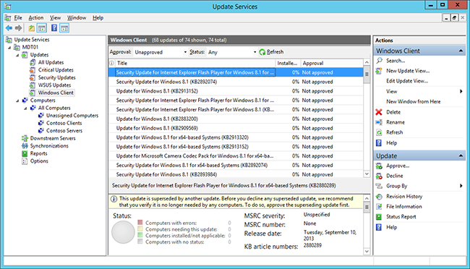Click the details pane scrollbar down arrow
Image resolution: width=470 pixels, height=269 pixels.
367,252
